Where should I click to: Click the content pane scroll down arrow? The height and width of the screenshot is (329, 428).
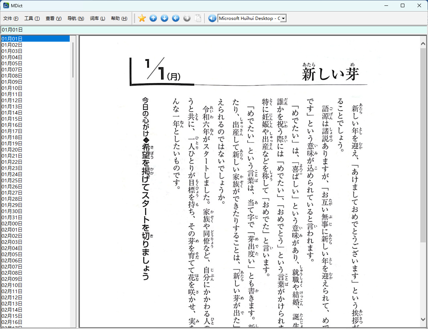tap(423, 320)
